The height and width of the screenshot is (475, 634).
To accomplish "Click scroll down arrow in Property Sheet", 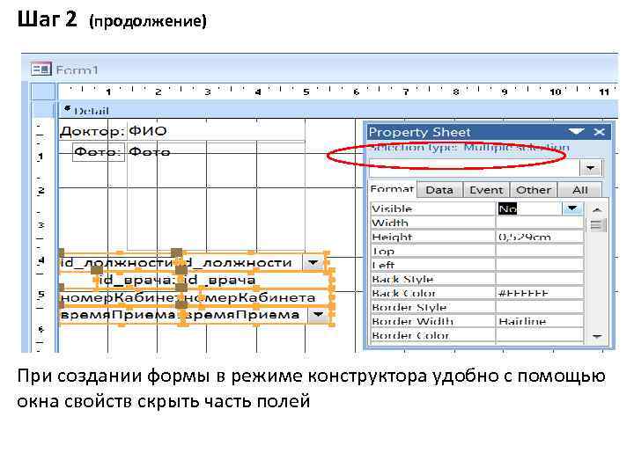I will (x=597, y=336).
